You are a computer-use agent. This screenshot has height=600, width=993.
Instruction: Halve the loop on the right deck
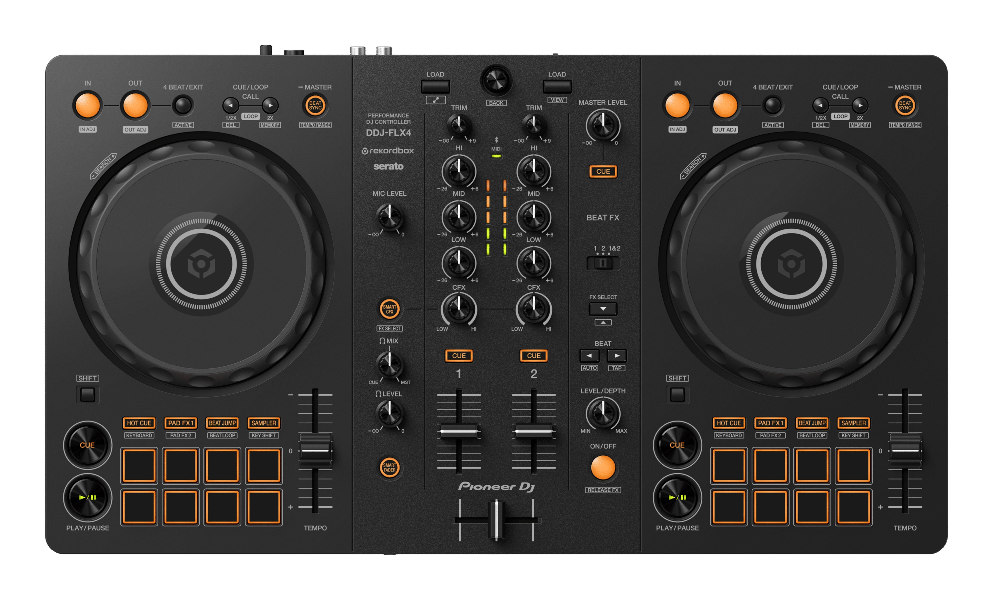pos(820,105)
